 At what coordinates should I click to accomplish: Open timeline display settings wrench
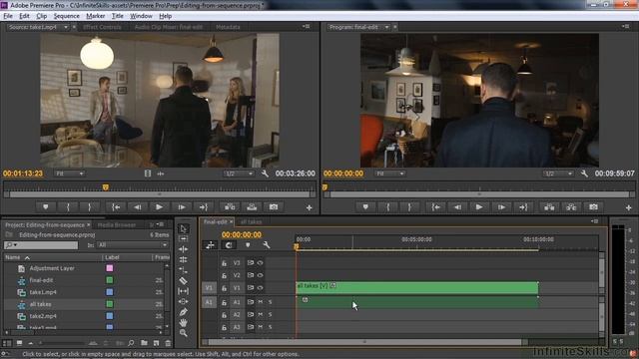tap(267, 245)
